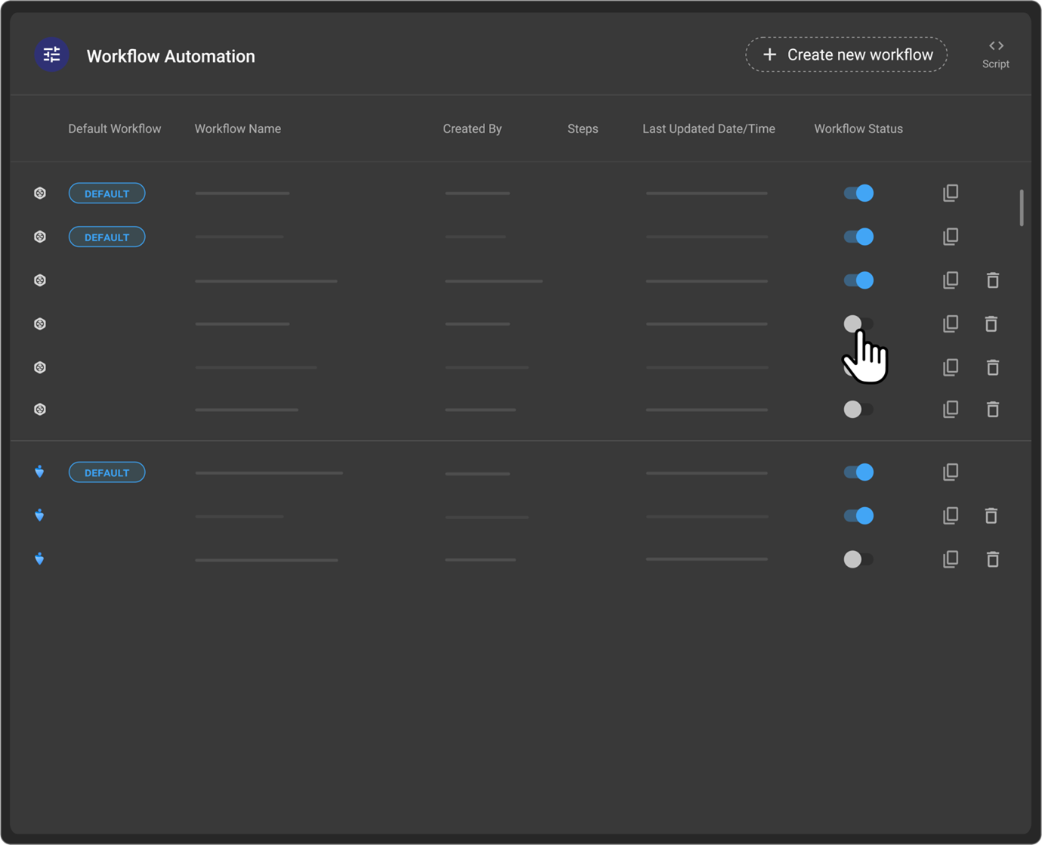The width and height of the screenshot is (1042, 845).
Task: Delete the third workflow using its trash icon
Action: 992,280
